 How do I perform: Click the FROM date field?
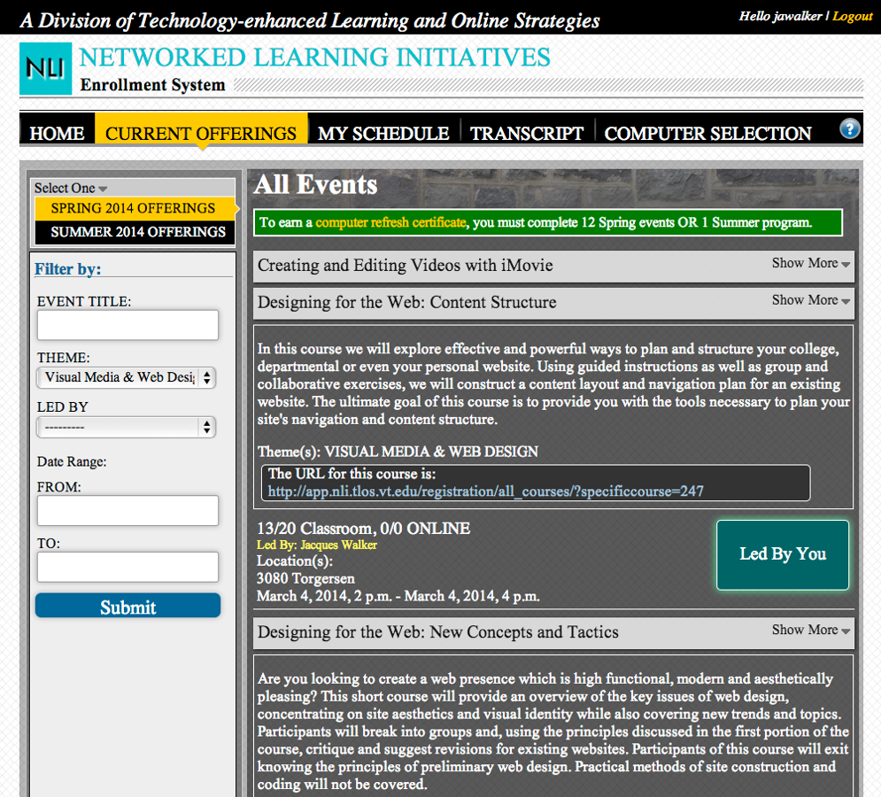click(x=128, y=510)
